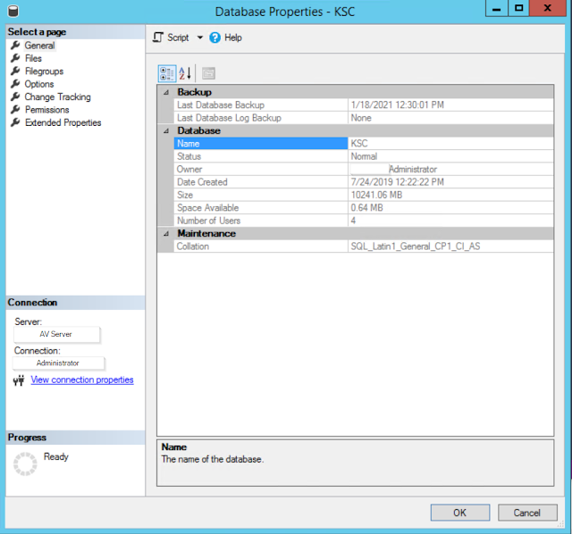The width and height of the screenshot is (572, 534).
Task: Click the database icon in title bar
Action: click(13, 12)
